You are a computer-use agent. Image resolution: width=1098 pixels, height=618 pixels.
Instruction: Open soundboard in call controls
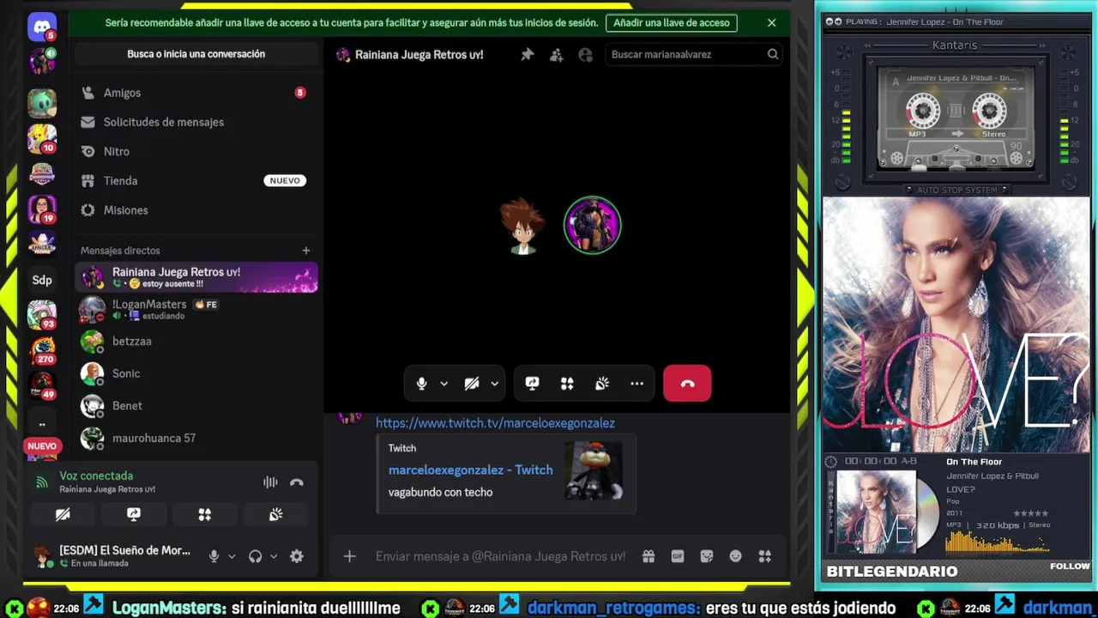(602, 384)
